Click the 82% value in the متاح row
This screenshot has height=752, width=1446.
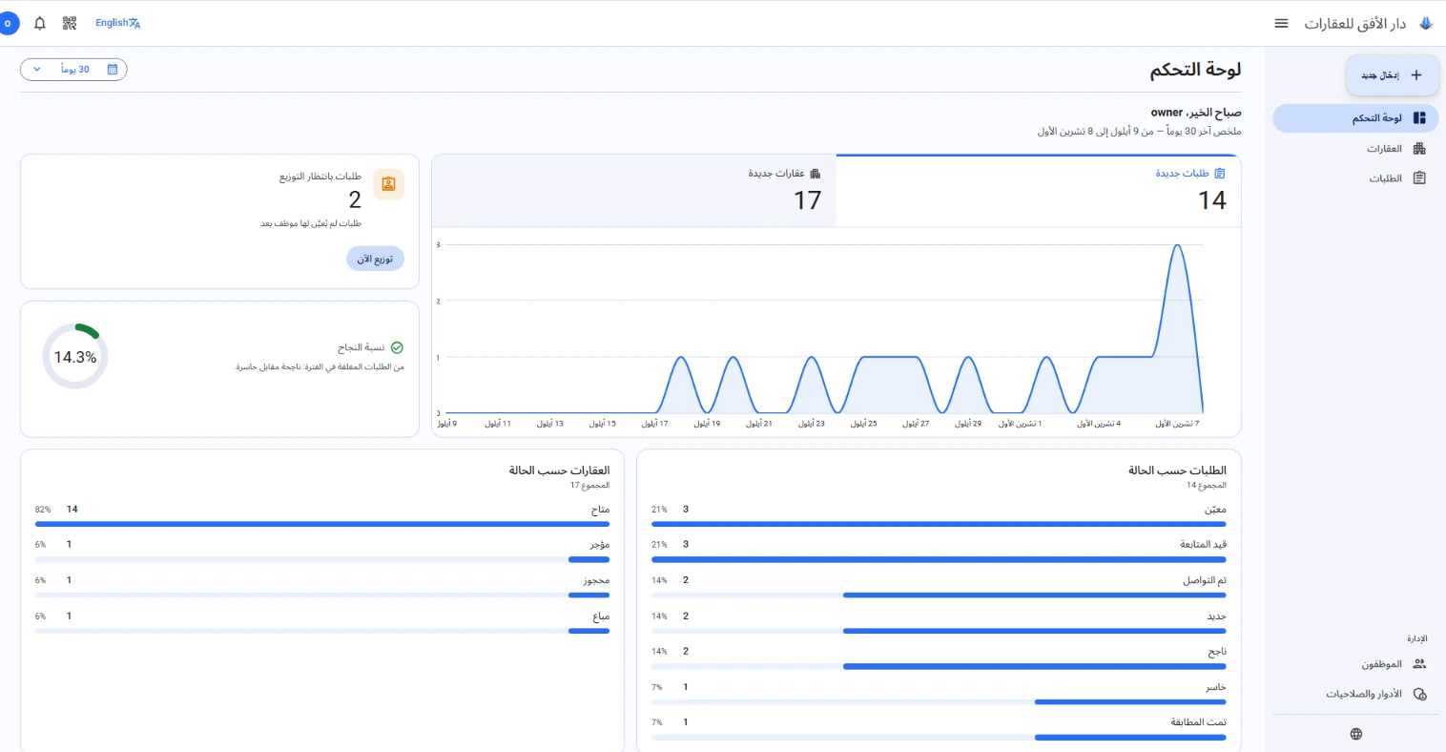tap(43, 510)
